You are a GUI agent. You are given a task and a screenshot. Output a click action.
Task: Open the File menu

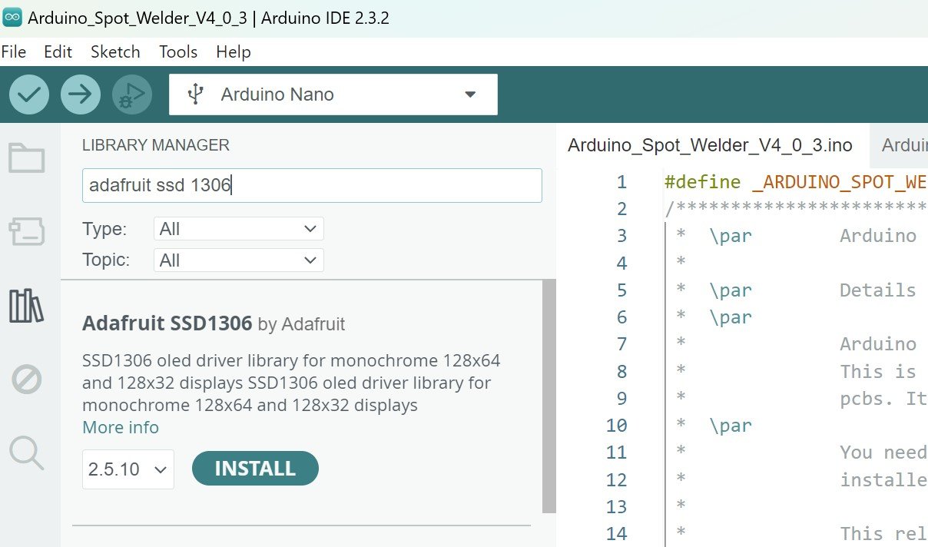click(14, 51)
